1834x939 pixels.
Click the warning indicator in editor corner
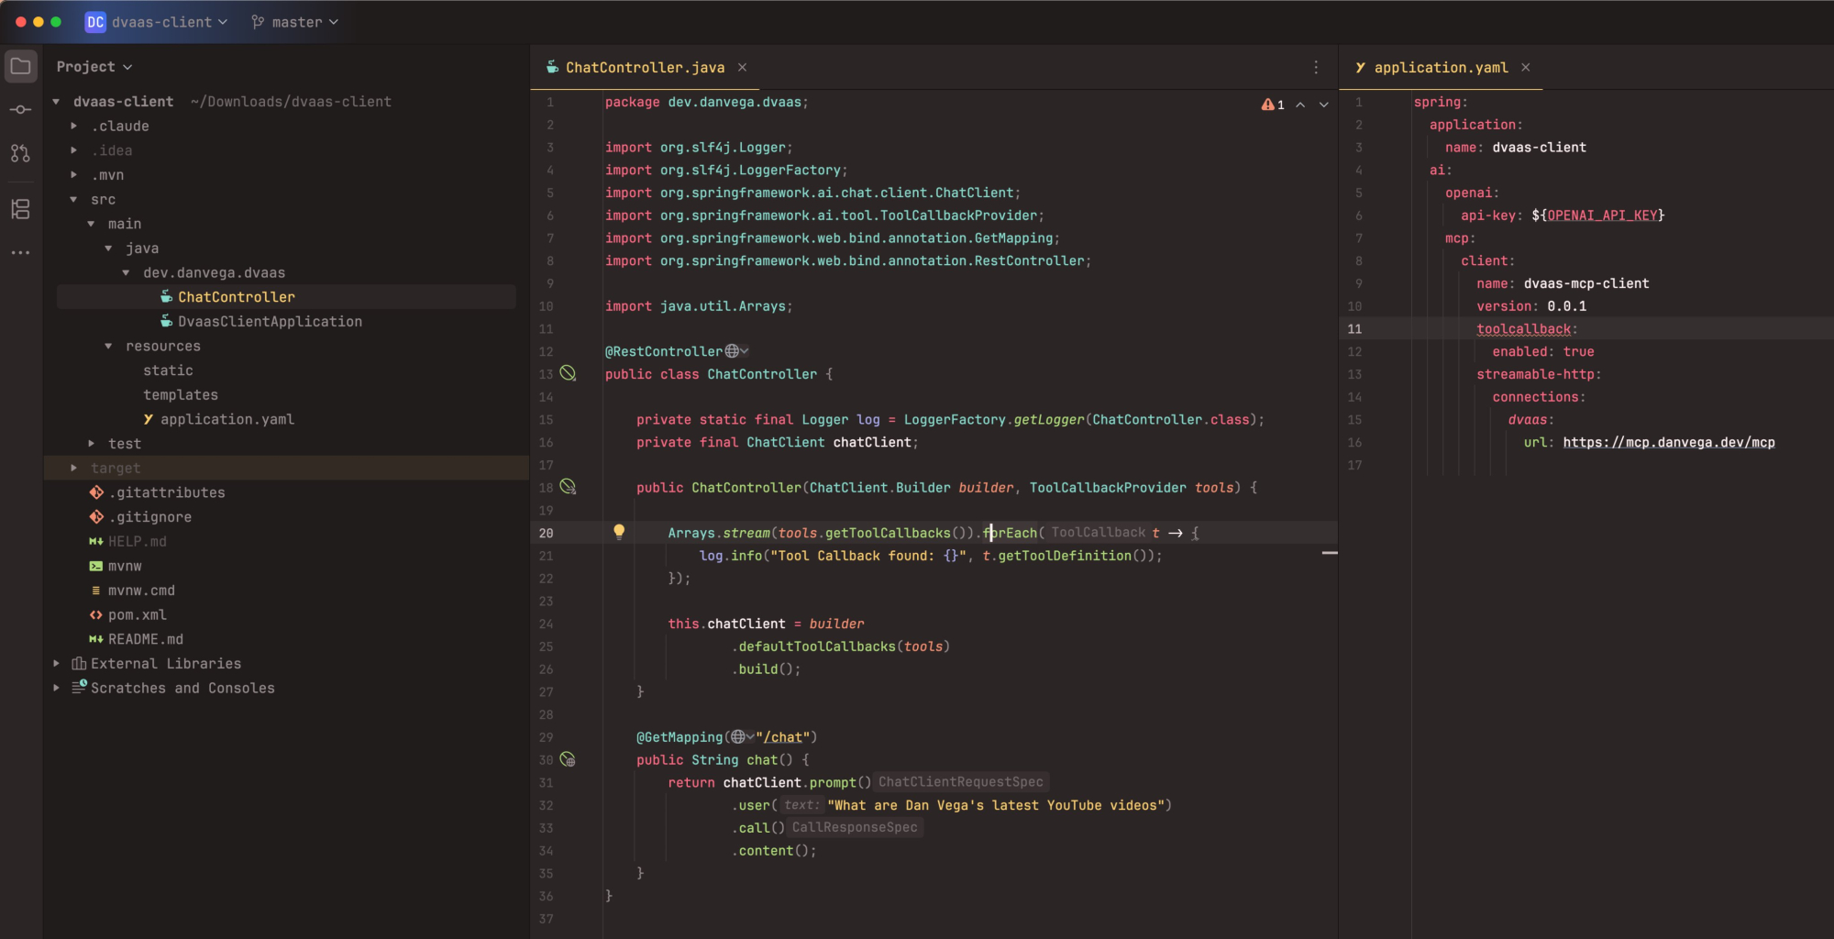pyautogui.click(x=1273, y=105)
